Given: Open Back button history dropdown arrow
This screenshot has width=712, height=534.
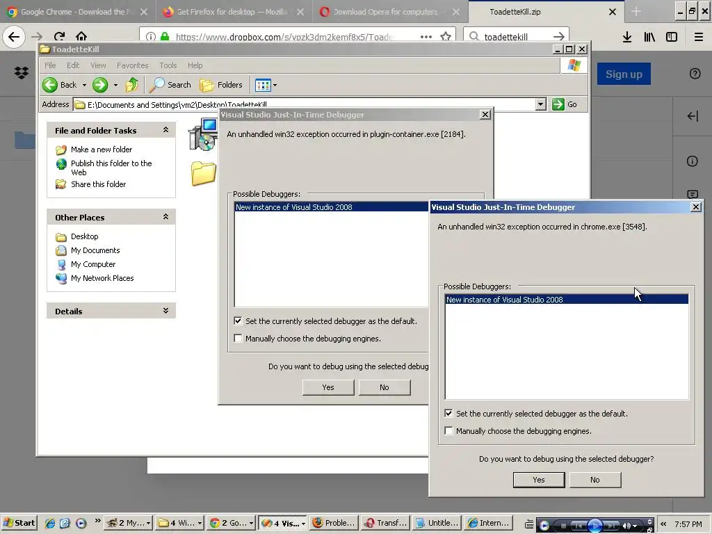Looking at the screenshot, I should (84, 85).
